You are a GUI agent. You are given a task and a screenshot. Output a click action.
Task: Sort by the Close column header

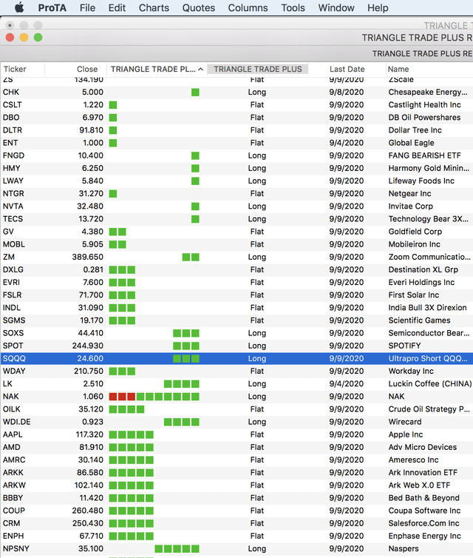click(87, 69)
